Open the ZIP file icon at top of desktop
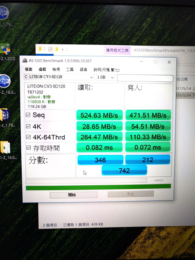Screen dimensions: 195x260 (4, 13)
